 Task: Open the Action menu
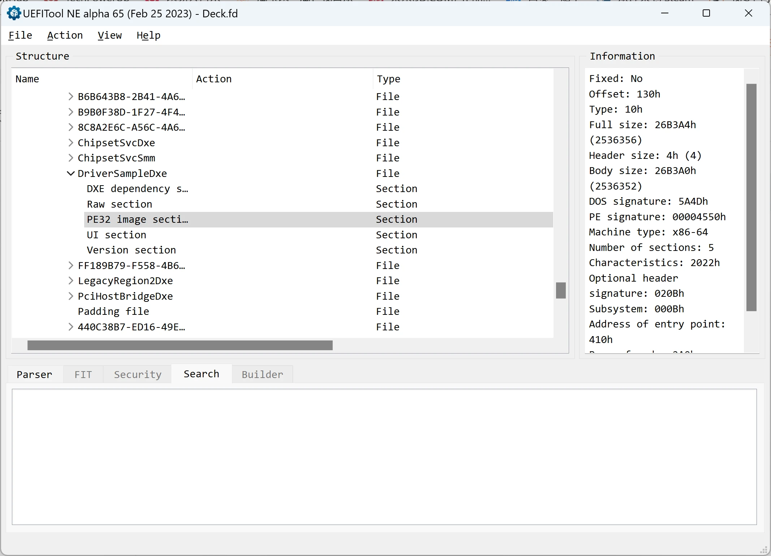pyautogui.click(x=65, y=35)
